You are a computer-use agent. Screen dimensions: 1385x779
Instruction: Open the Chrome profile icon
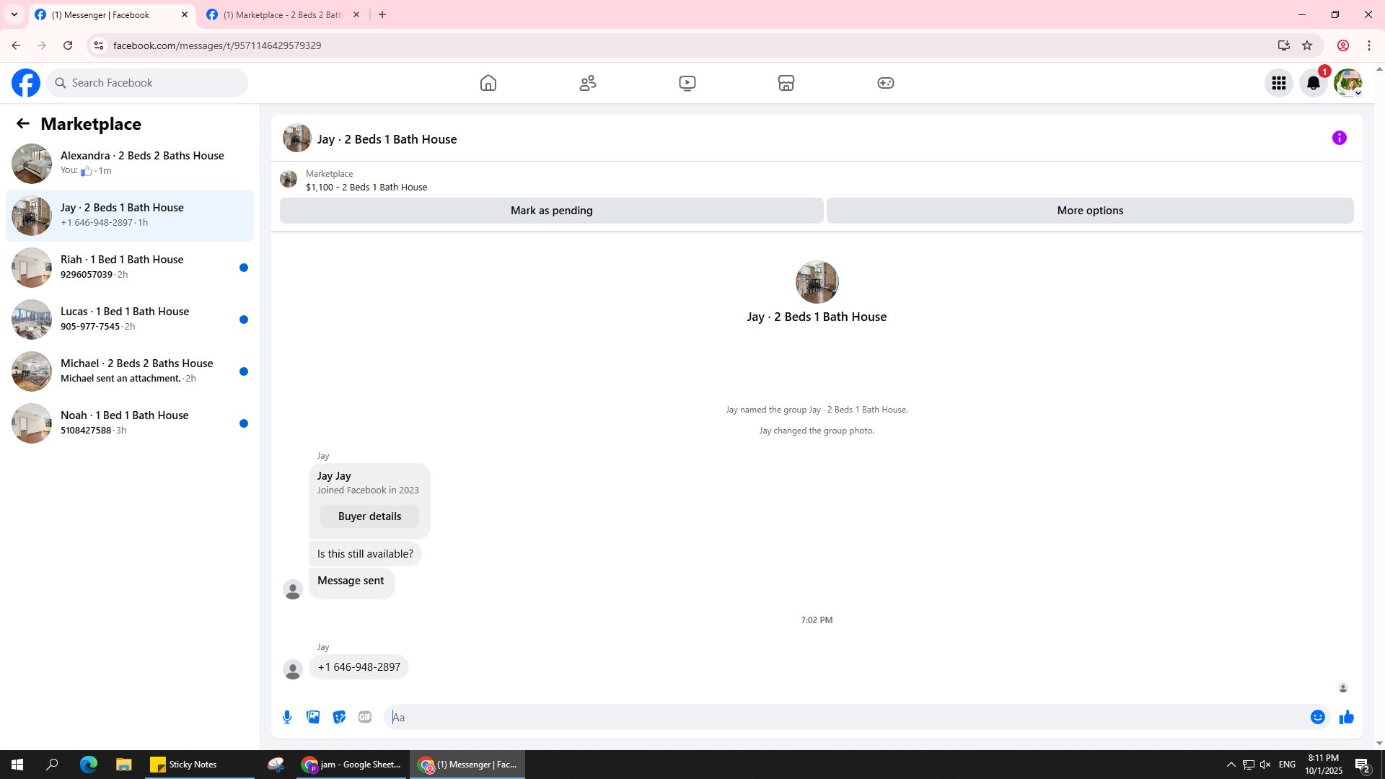pyautogui.click(x=1343, y=45)
